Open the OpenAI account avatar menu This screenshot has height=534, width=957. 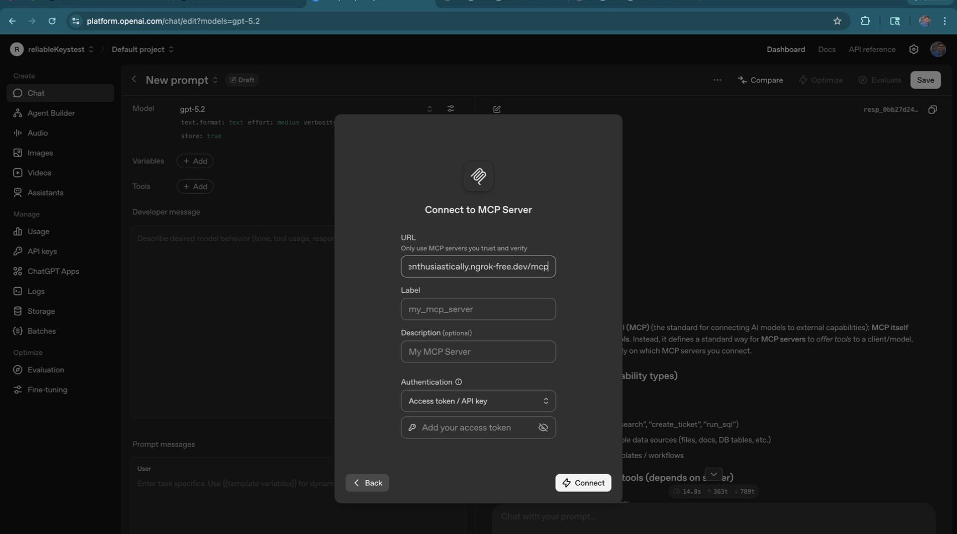click(x=938, y=49)
